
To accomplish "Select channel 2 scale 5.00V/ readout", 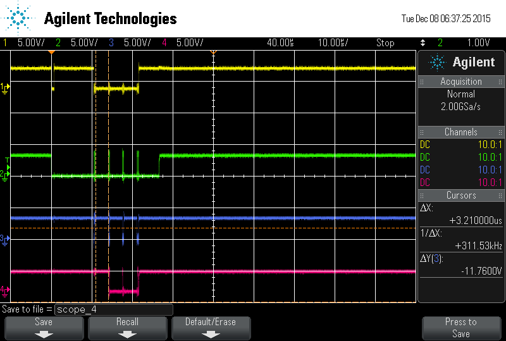I will [84, 42].
